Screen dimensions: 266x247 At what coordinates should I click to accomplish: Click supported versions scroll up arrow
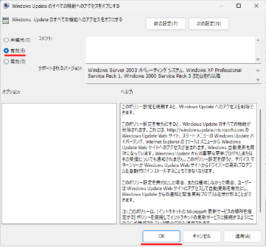pyautogui.click(x=258, y=70)
